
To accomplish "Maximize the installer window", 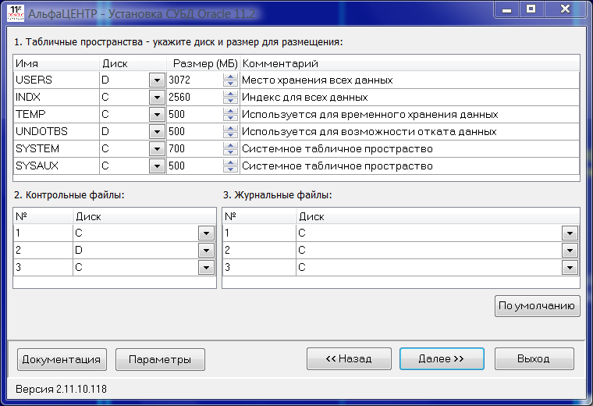I will (x=531, y=9).
